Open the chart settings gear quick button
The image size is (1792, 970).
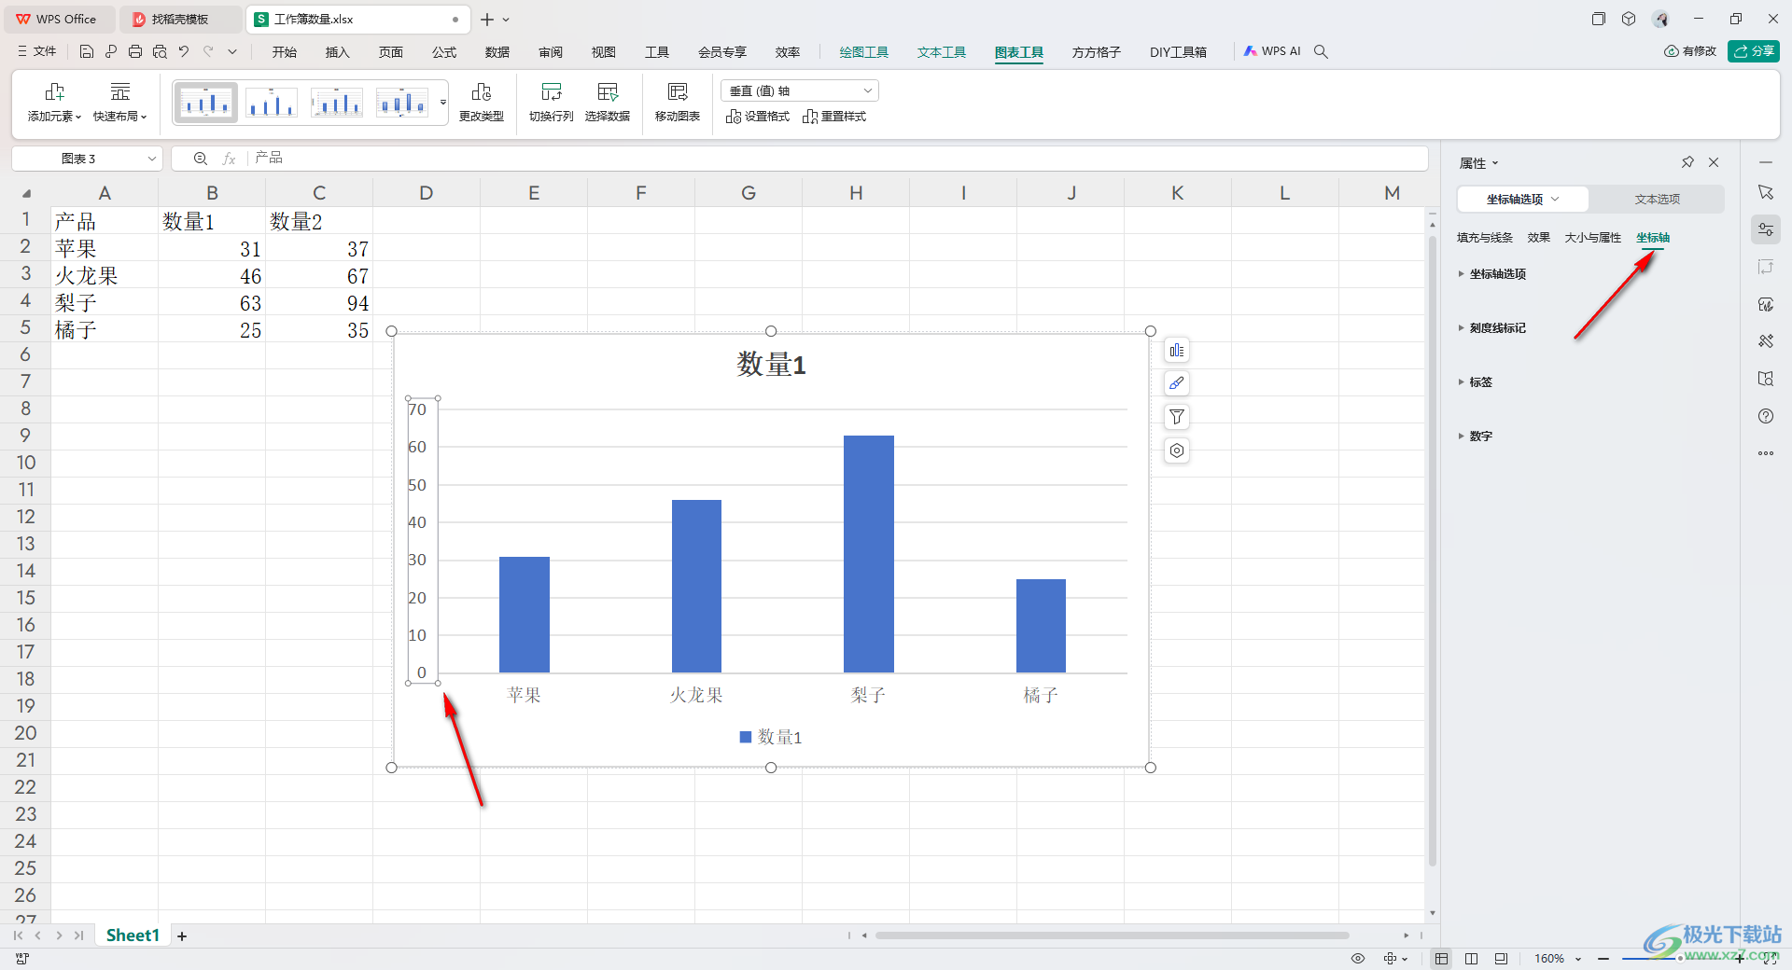[x=1177, y=450]
